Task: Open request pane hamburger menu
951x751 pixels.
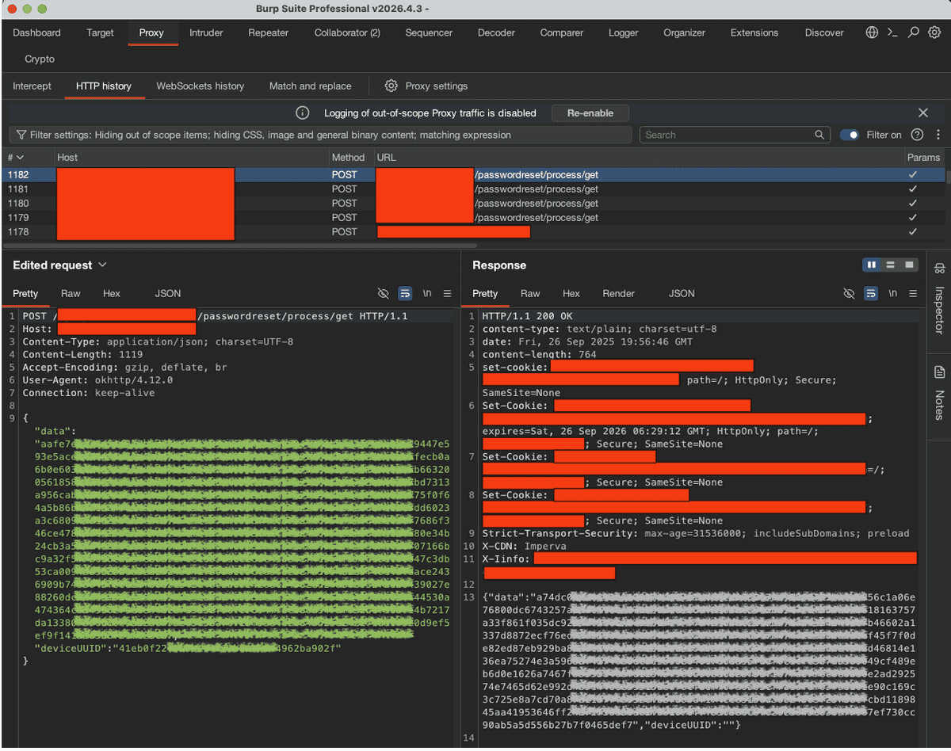Action: click(x=447, y=293)
